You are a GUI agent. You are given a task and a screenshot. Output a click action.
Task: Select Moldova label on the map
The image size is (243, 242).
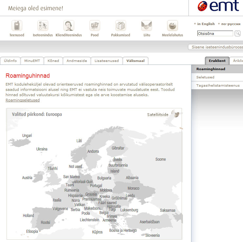pos(106,190)
